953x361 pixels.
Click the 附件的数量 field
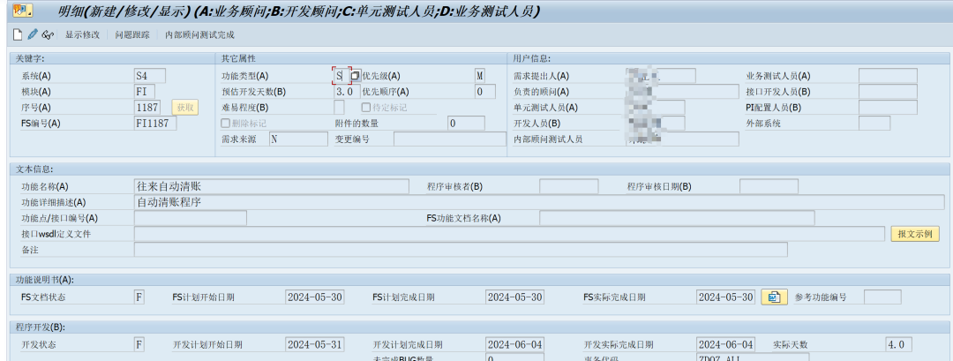[466, 124]
